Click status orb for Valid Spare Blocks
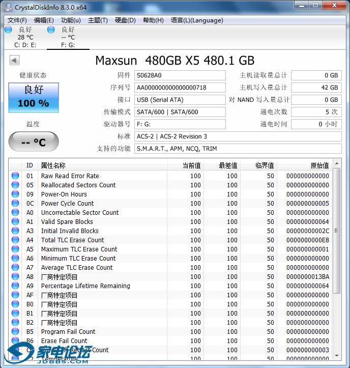 click(x=15, y=221)
